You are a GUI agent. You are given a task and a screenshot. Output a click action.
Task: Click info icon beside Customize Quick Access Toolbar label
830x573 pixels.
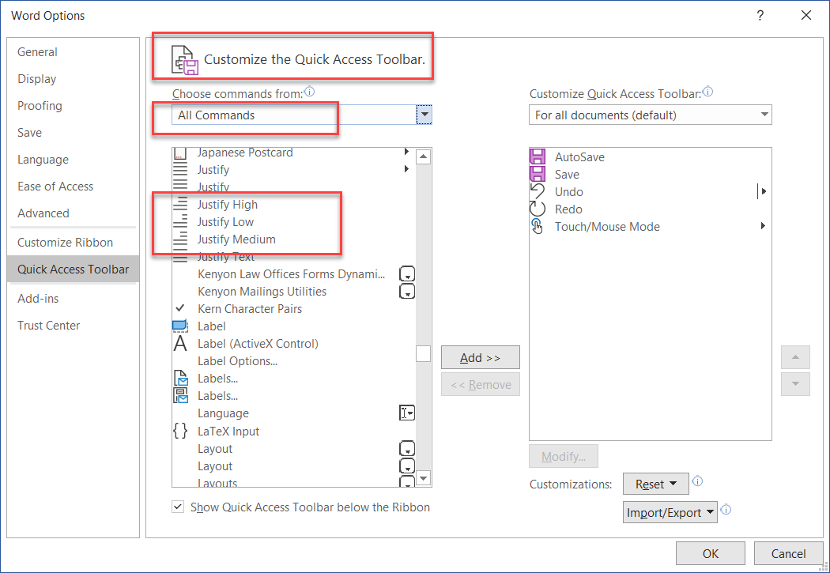[707, 92]
